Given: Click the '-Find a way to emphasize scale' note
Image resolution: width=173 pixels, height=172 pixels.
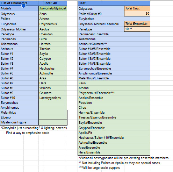Looking at the screenshot, I should click(x=27, y=133).
